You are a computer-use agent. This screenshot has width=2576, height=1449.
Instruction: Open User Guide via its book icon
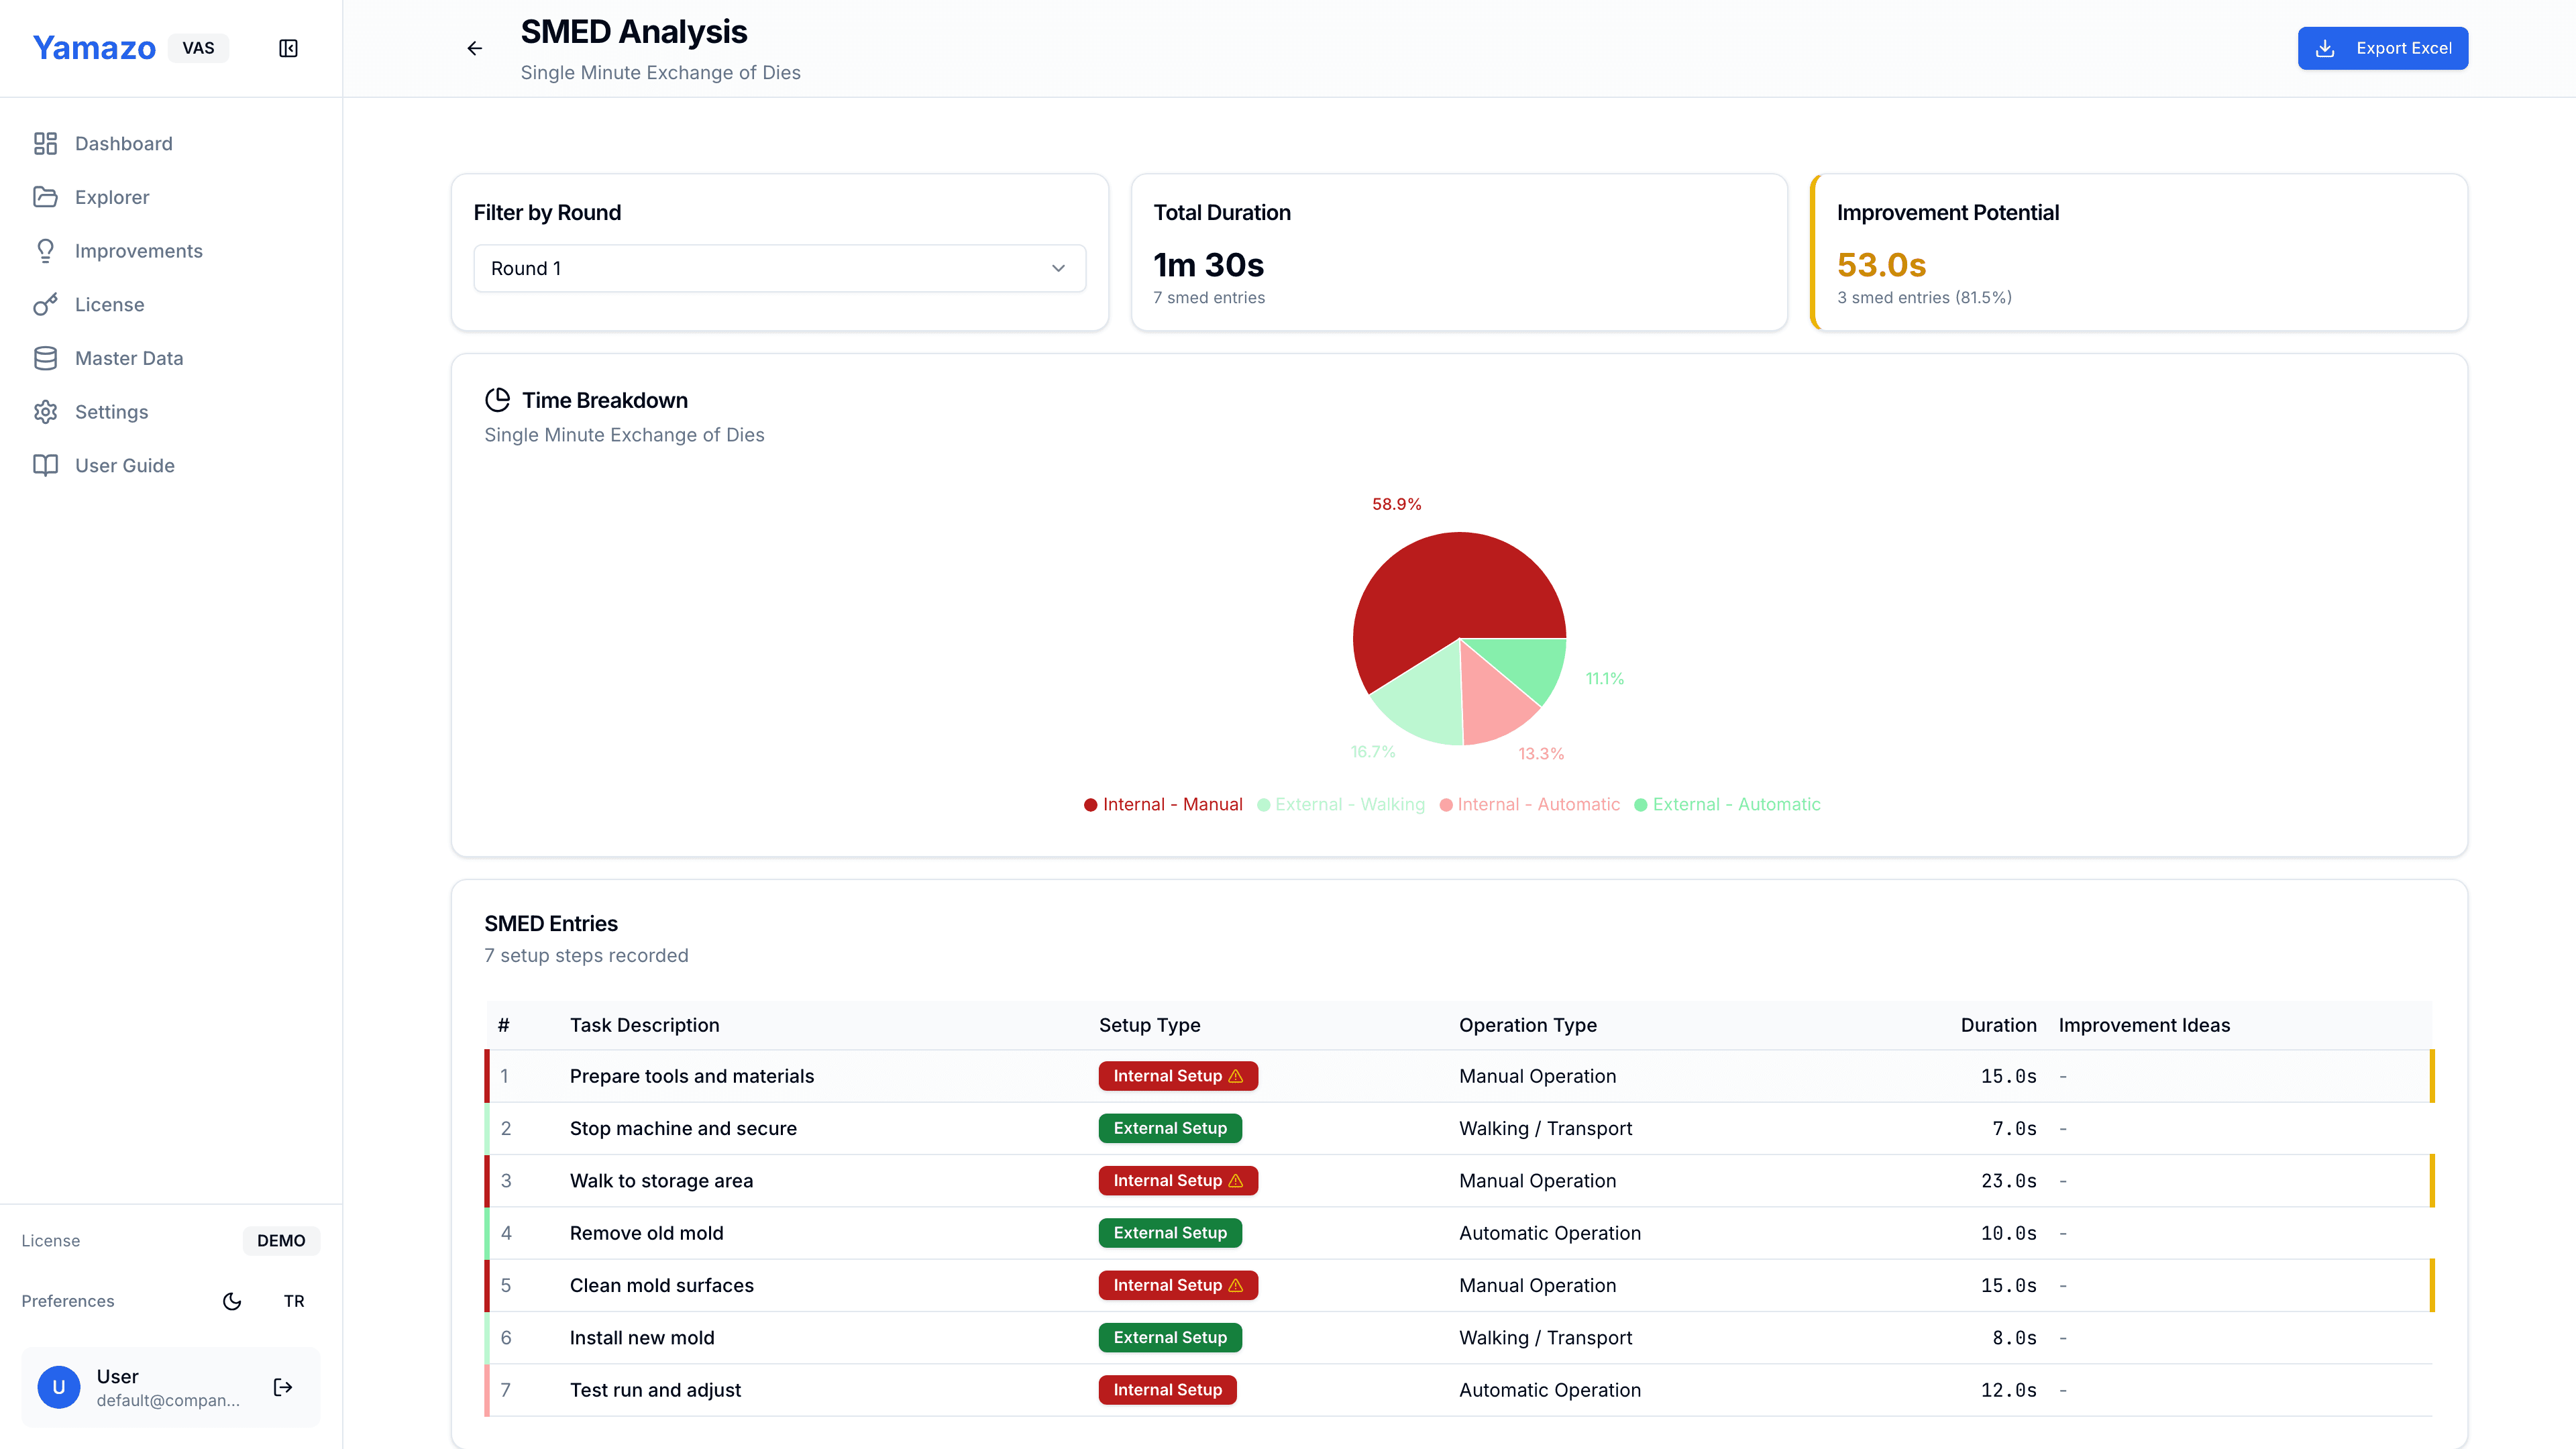coord(45,465)
